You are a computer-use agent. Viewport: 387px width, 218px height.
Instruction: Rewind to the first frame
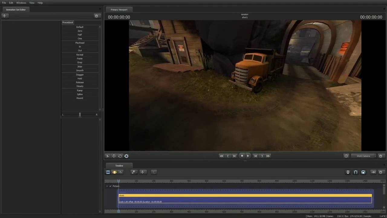(x=221, y=156)
